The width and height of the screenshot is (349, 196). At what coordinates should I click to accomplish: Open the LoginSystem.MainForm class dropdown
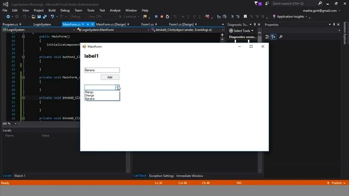pos(148,30)
